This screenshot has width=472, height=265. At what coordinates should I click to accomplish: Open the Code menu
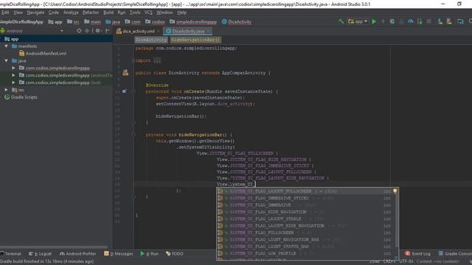coord(54,13)
